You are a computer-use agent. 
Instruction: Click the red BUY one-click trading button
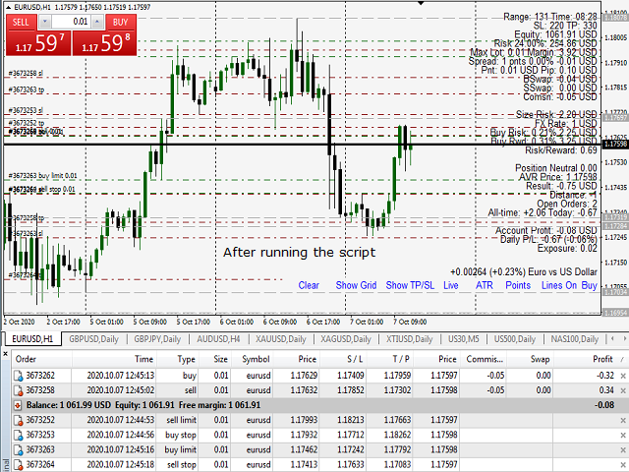[x=120, y=22]
